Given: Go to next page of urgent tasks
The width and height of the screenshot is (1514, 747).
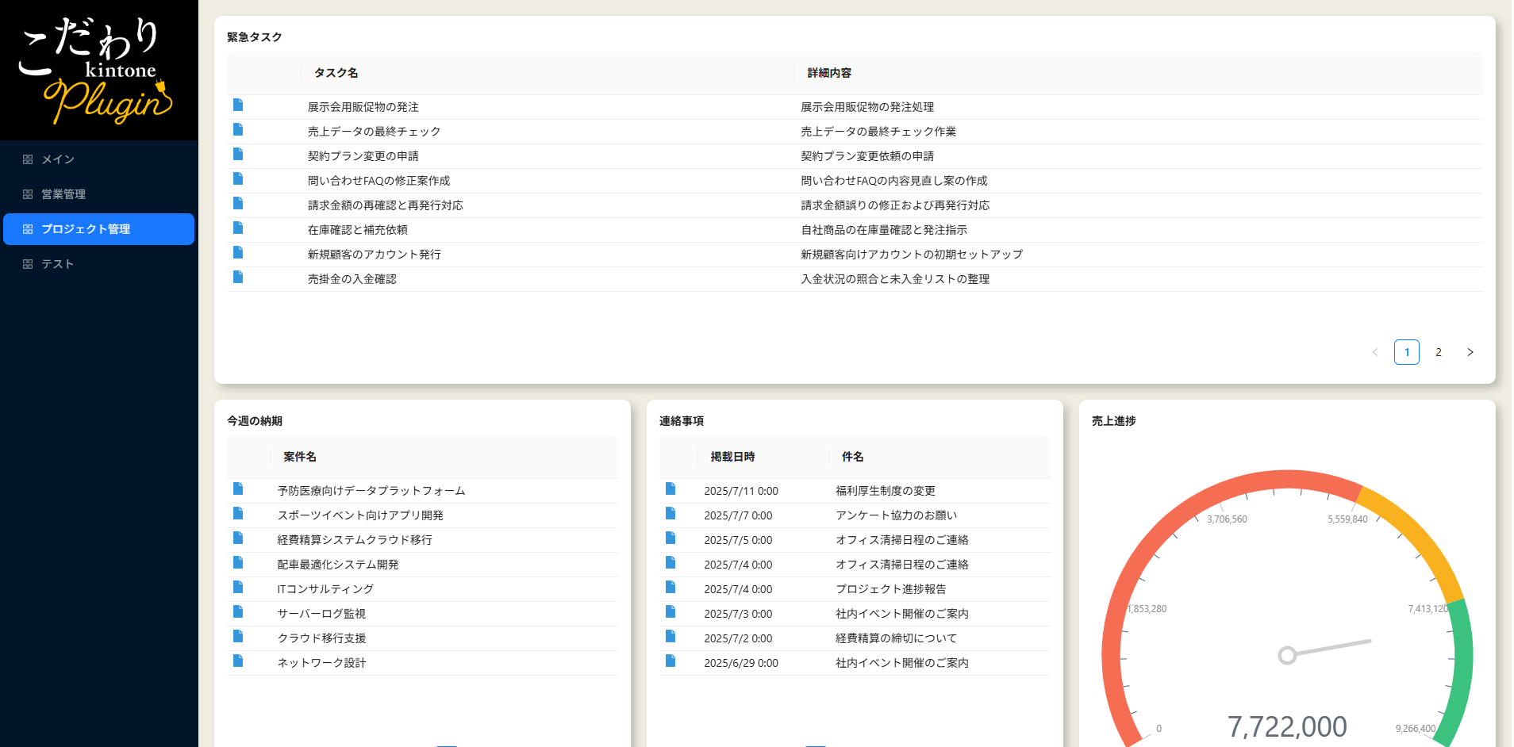Looking at the screenshot, I should coord(1470,352).
